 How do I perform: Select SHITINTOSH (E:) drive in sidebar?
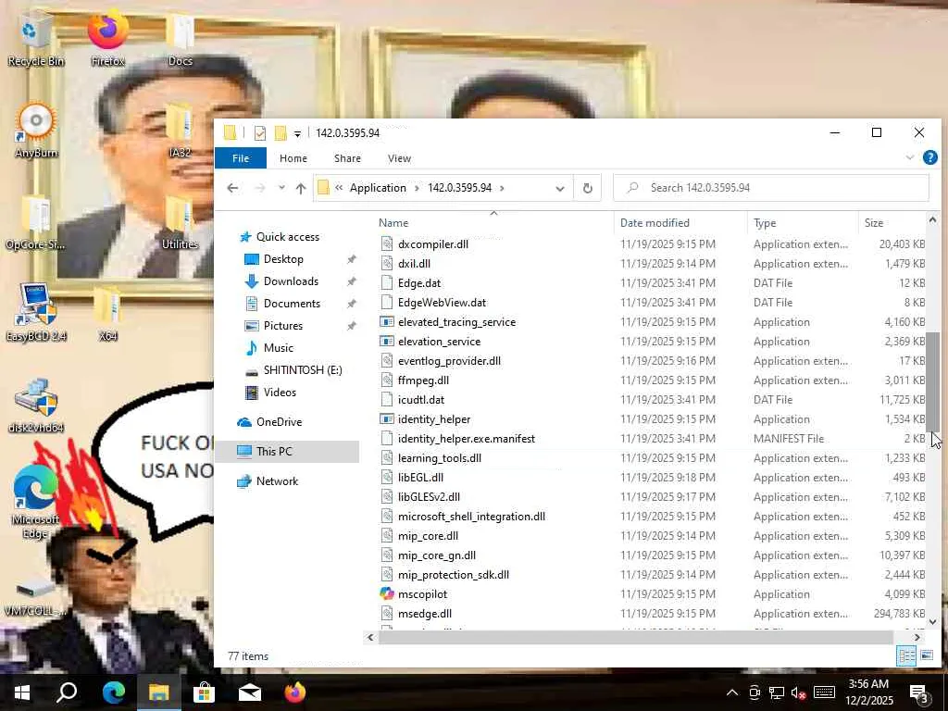[x=303, y=370]
